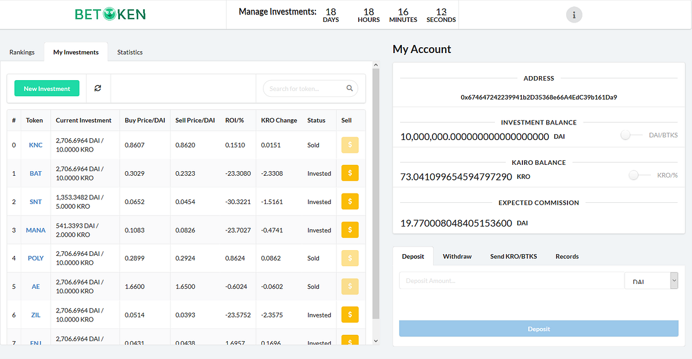Select the Deposit tab
692x359 pixels.
coord(413,256)
